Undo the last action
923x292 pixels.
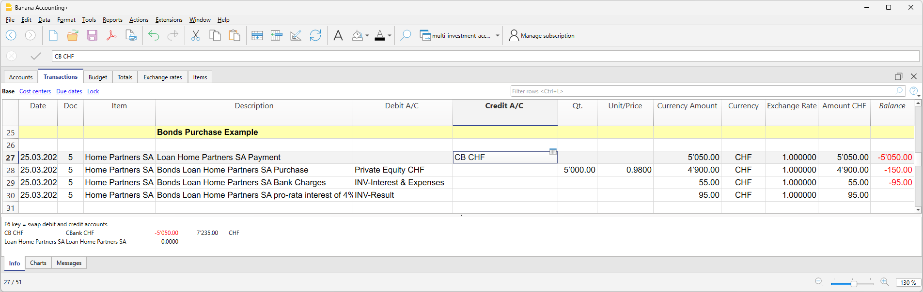[154, 35]
